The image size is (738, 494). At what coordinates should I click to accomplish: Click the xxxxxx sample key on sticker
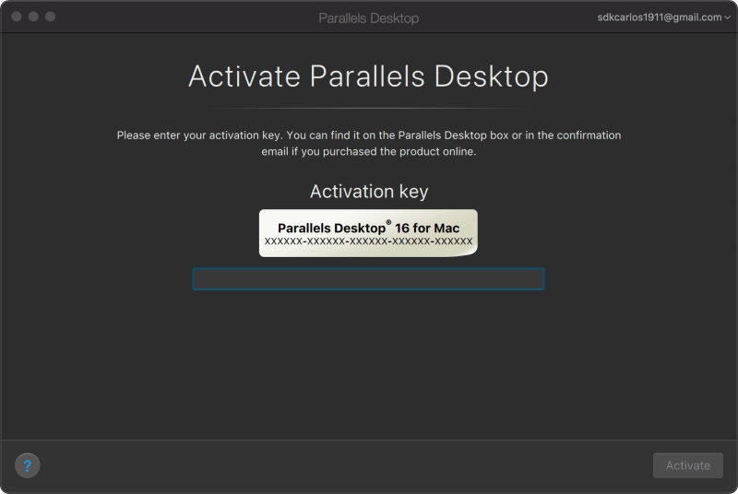point(368,241)
